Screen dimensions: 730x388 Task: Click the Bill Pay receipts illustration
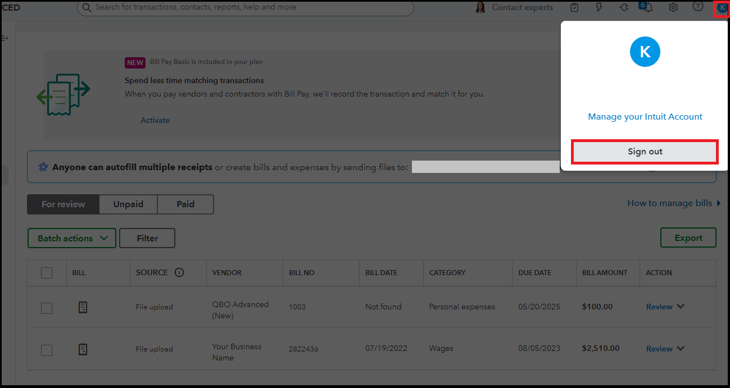[x=63, y=94]
